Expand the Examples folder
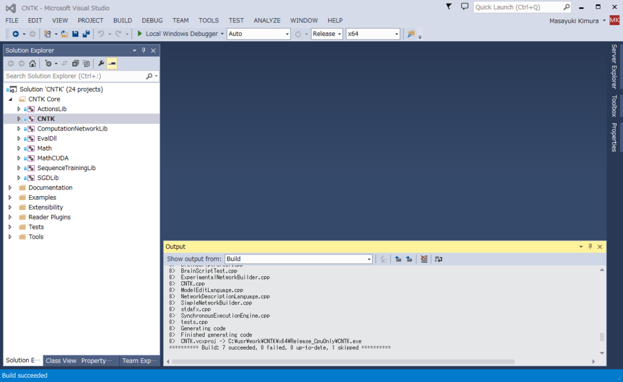The image size is (623, 382). 10,197
